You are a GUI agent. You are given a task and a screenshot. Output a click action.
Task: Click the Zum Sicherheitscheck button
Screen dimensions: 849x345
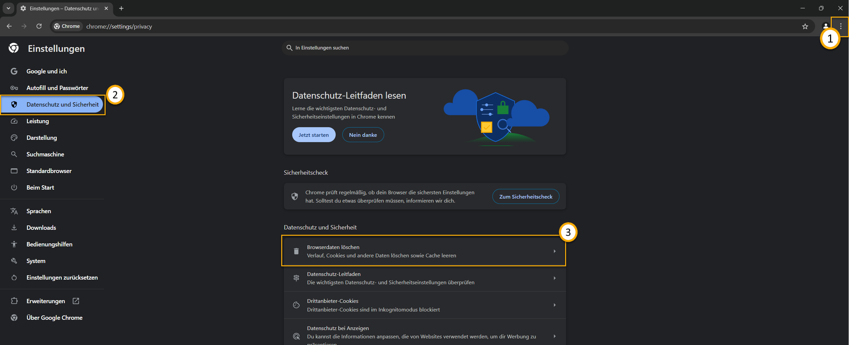[526, 196]
